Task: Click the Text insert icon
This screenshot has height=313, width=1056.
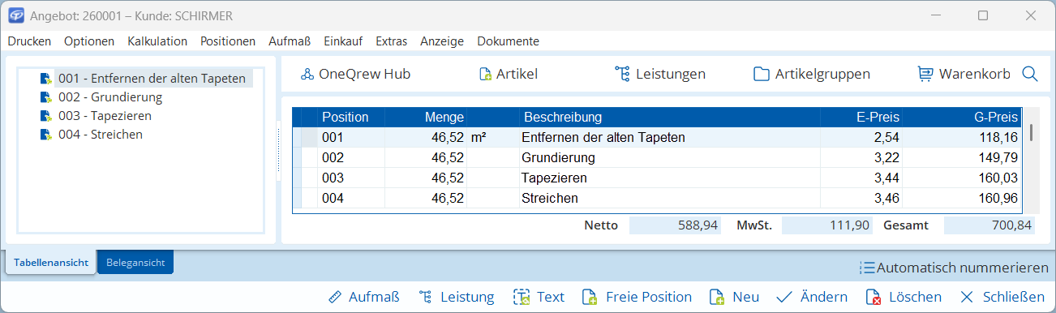Action: click(x=522, y=297)
